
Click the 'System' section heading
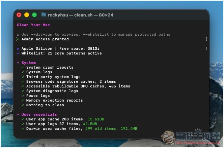point(29,63)
